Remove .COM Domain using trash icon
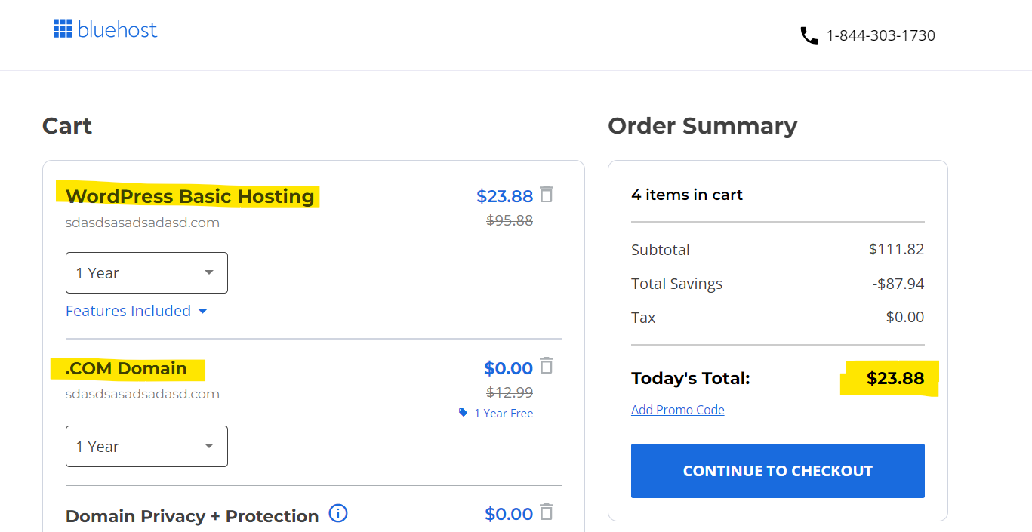Viewport: 1032px width, 532px height. pos(547,366)
